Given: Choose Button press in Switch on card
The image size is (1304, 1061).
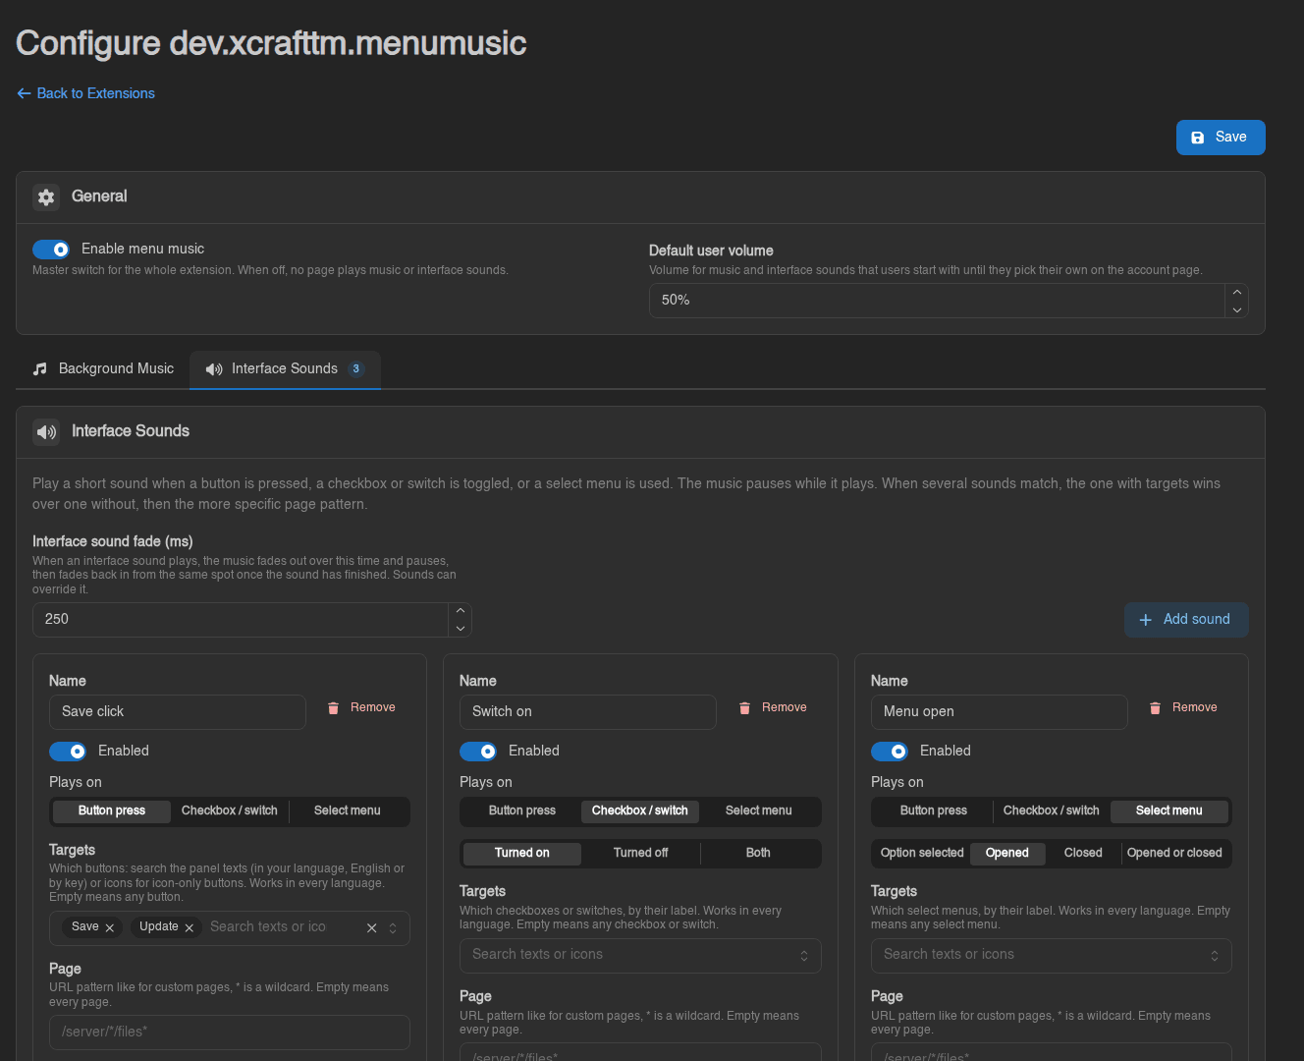Looking at the screenshot, I should pos(522,811).
